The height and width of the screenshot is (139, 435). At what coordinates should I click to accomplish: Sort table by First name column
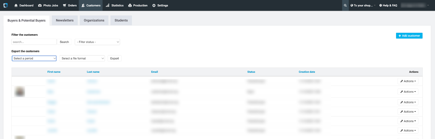coord(54,72)
